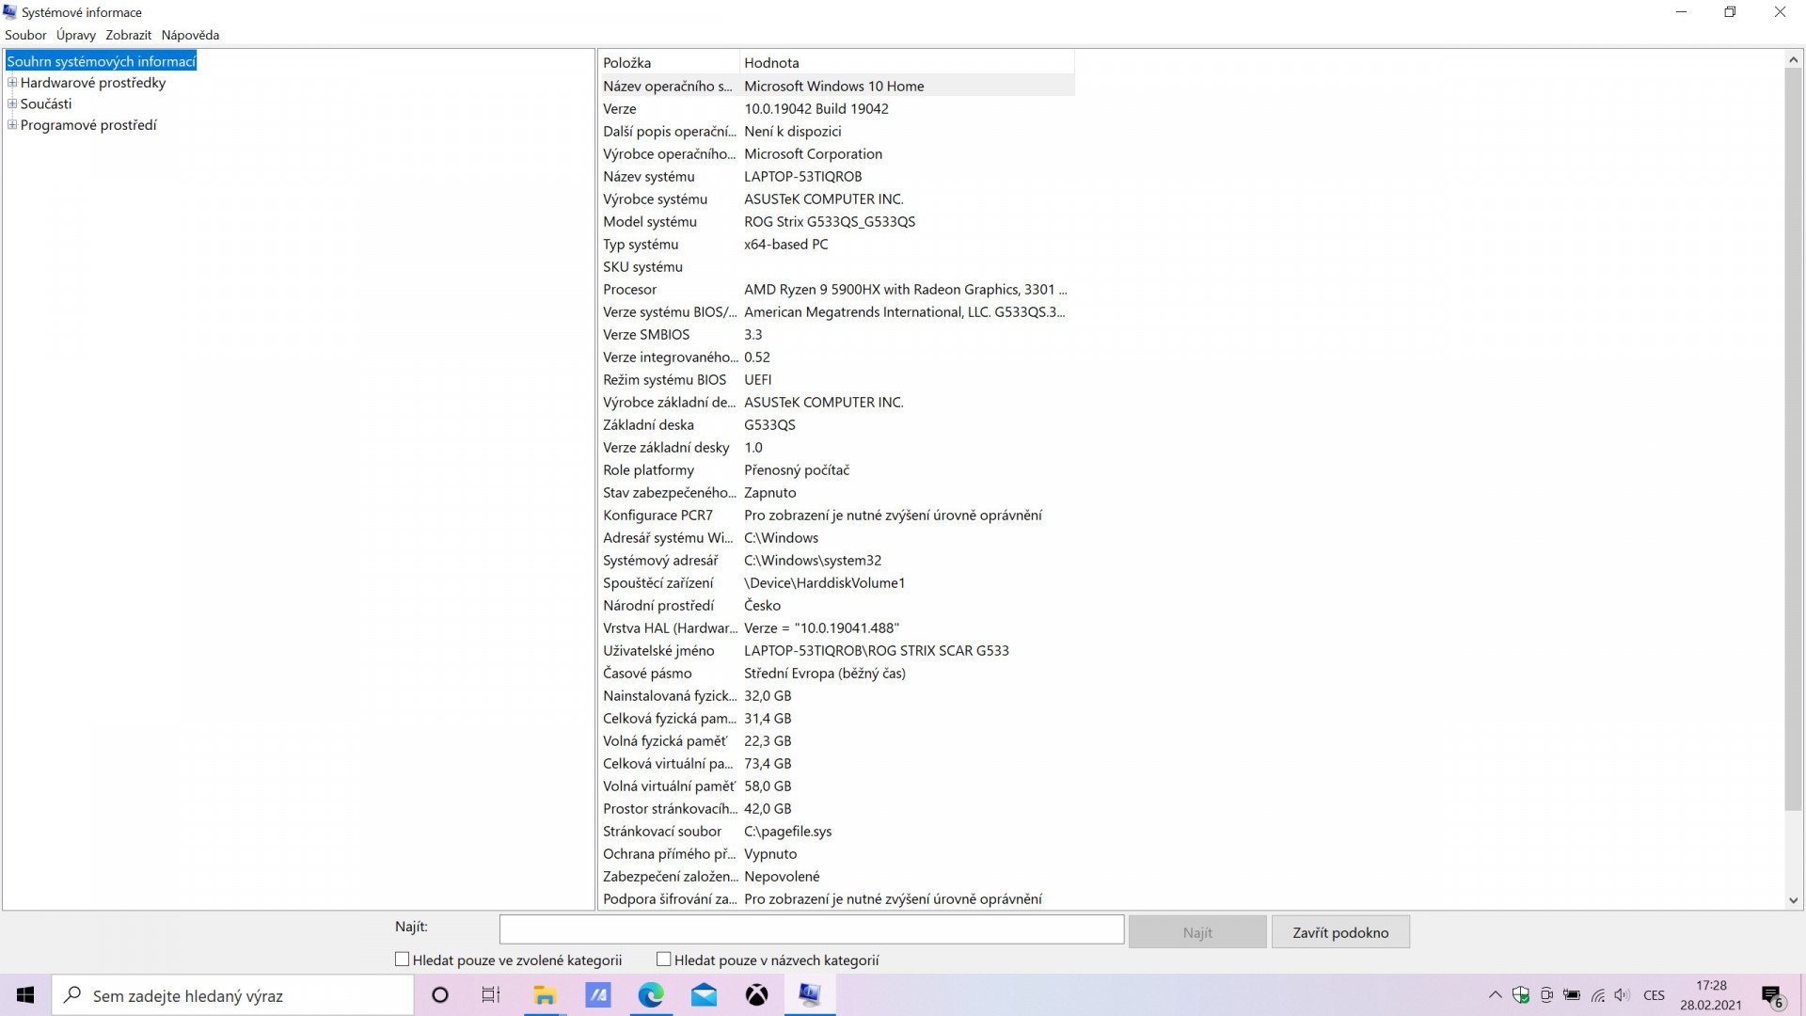Click 'ROG Strix G533QS_G533QS' model value
This screenshot has height=1016, width=1806.
829,221
